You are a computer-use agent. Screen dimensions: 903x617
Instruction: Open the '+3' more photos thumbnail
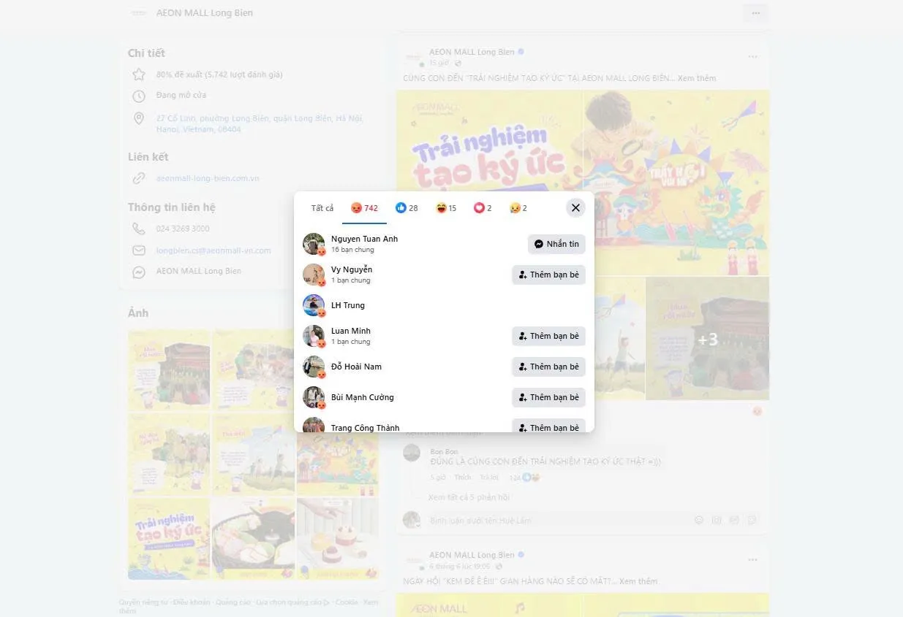pyautogui.click(x=708, y=339)
